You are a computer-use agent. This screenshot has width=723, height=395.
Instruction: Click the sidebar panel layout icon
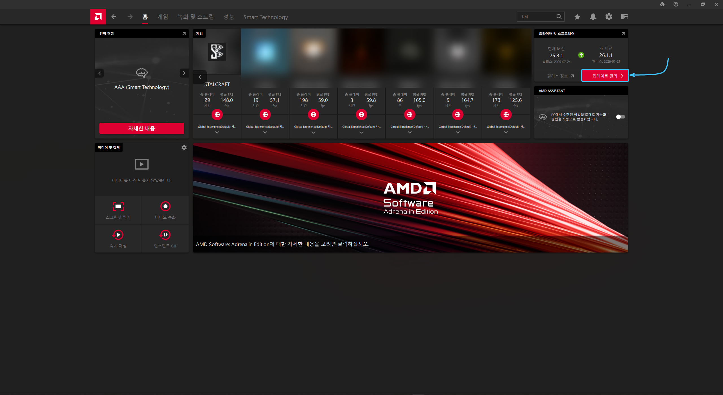[x=624, y=17]
